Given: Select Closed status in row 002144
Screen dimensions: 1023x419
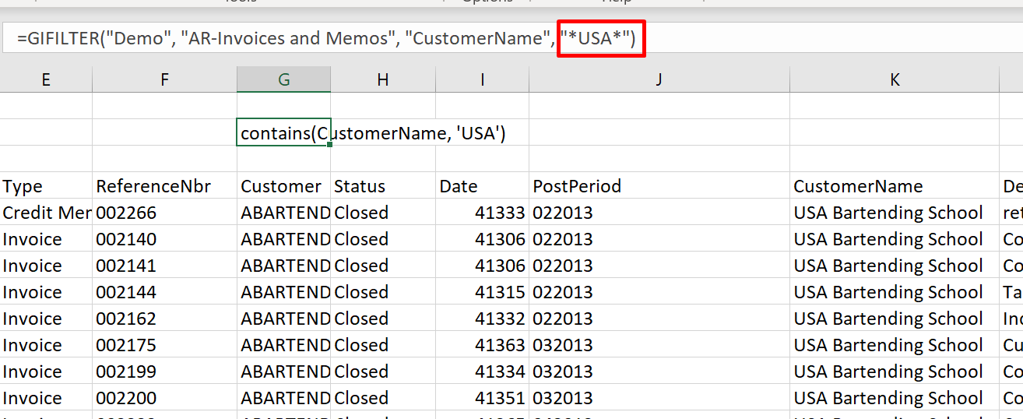Looking at the screenshot, I should (383, 292).
